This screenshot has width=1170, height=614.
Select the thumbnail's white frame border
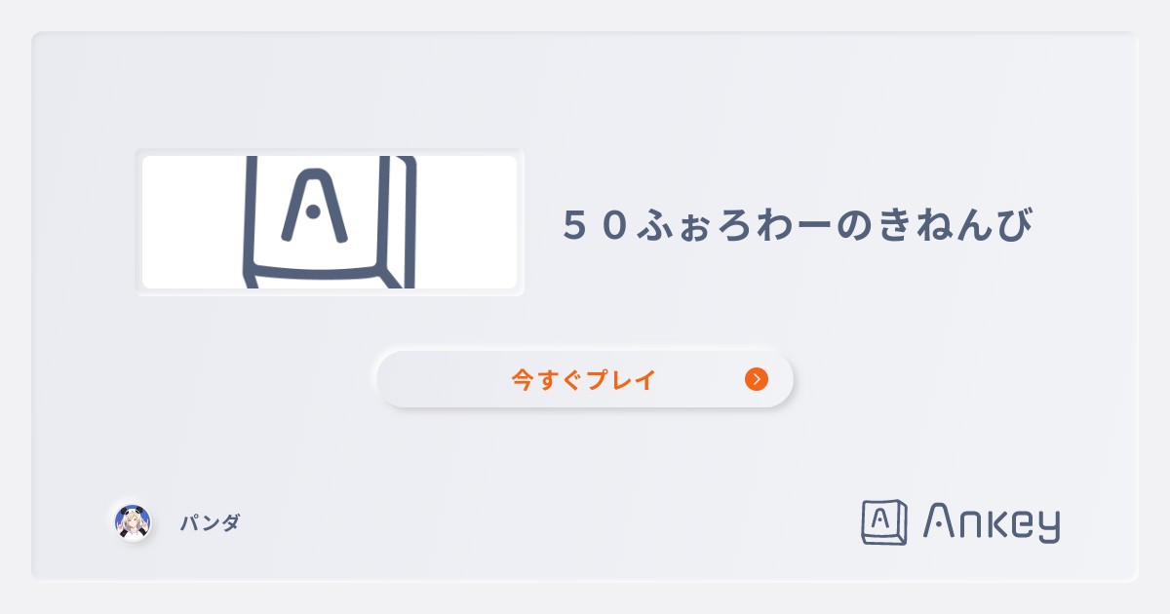click(330, 152)
